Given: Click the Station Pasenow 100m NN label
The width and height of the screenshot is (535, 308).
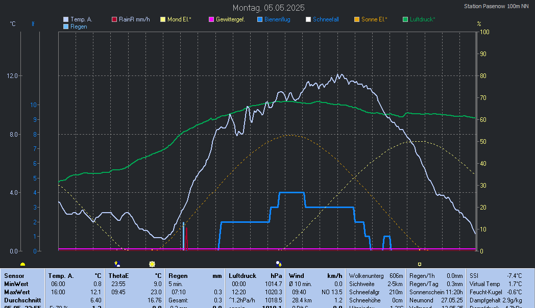Looking at the screenshot, I should tap(496, 6).
